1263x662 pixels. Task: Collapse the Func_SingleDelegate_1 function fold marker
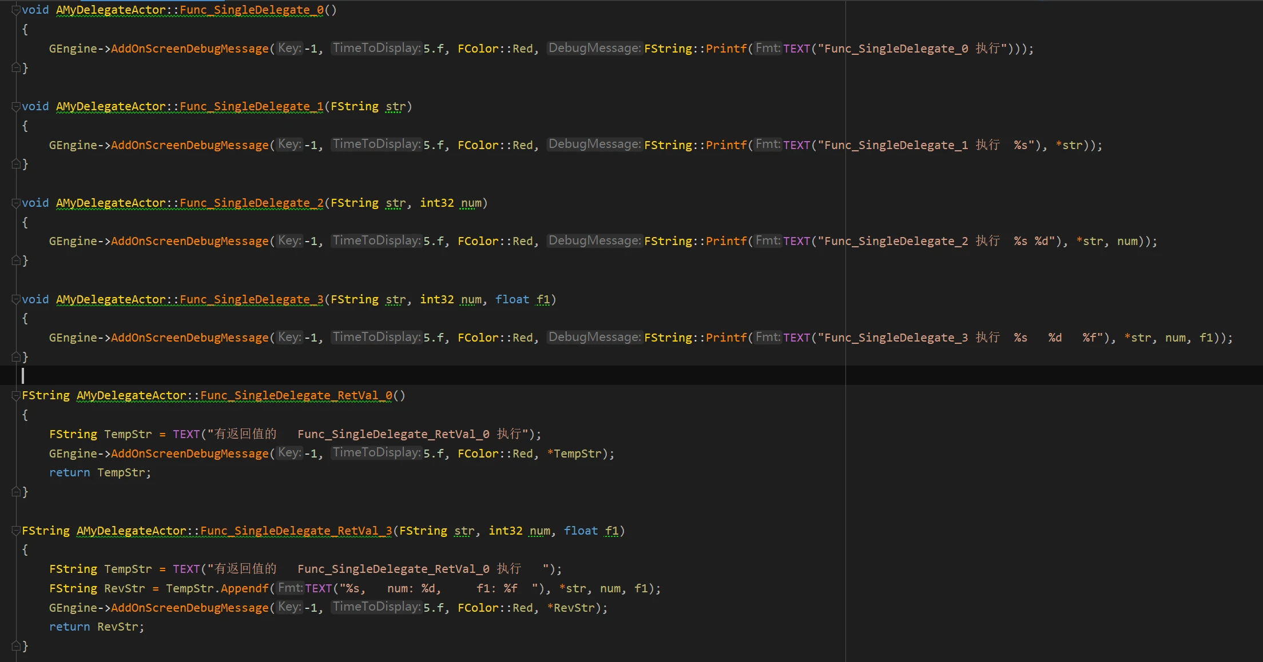point(15,107)
